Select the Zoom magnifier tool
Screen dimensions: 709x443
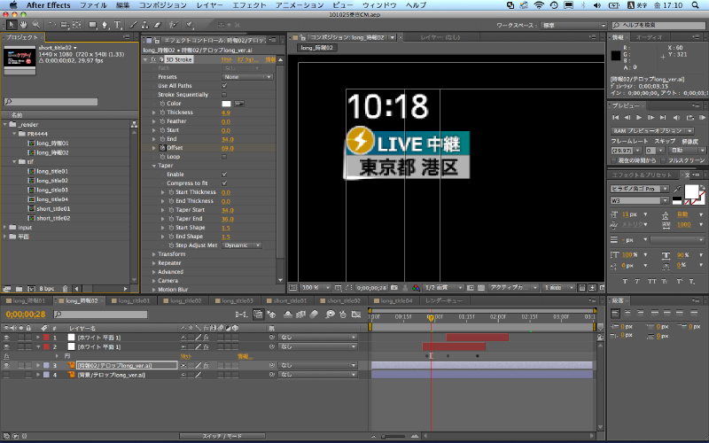35,25
